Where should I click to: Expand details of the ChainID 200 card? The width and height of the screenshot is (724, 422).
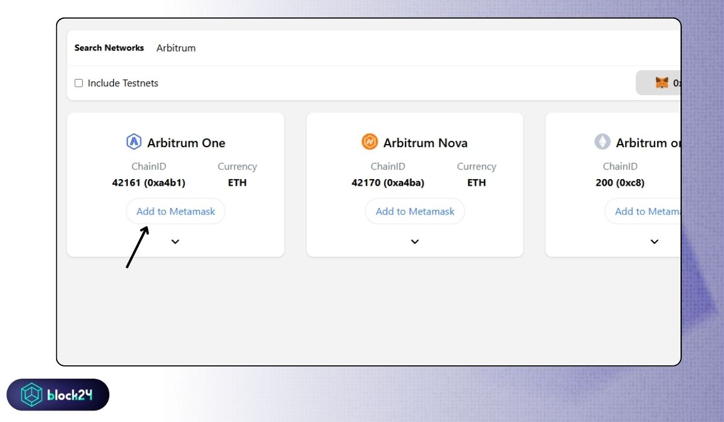click(655, 242)
